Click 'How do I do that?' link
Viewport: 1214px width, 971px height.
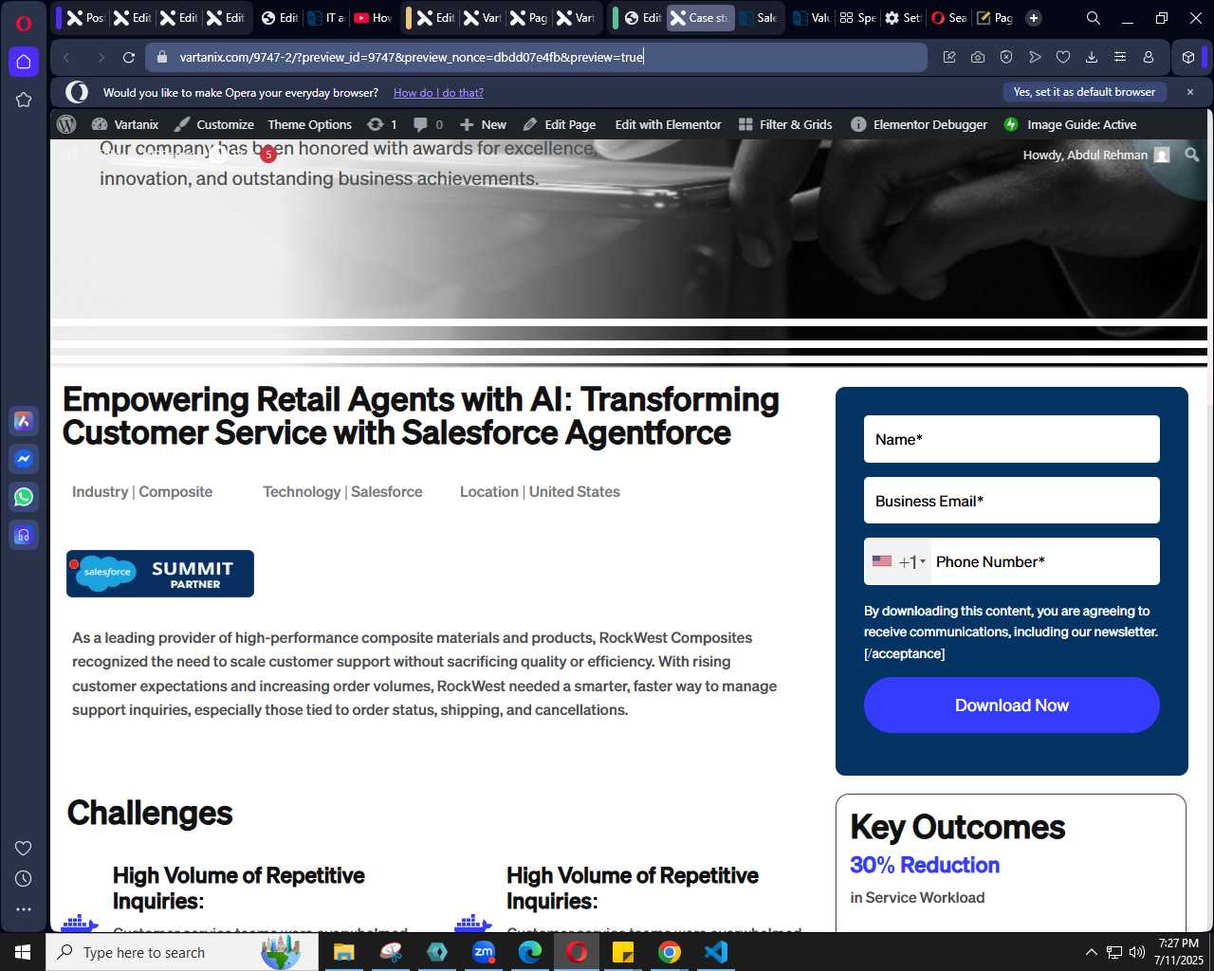point(438,93)
